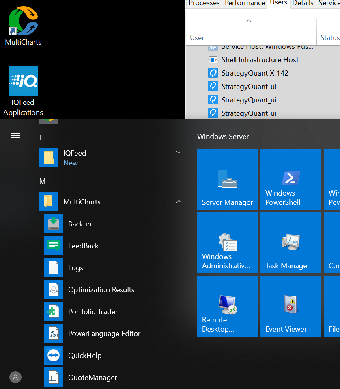340x389 pixels.
Task: Select the Users tab in Task Manager
Action: coord(278,3)
